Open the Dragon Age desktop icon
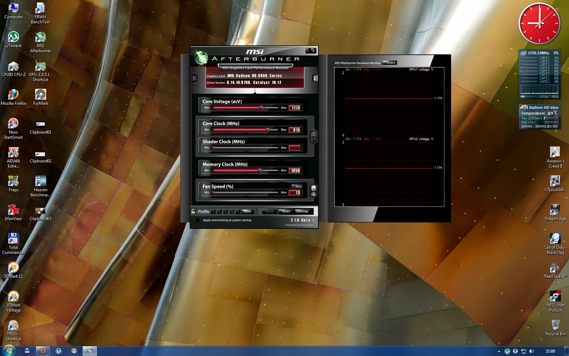The width and height of the screenshot is (569, 356). [x=555, y=213]
